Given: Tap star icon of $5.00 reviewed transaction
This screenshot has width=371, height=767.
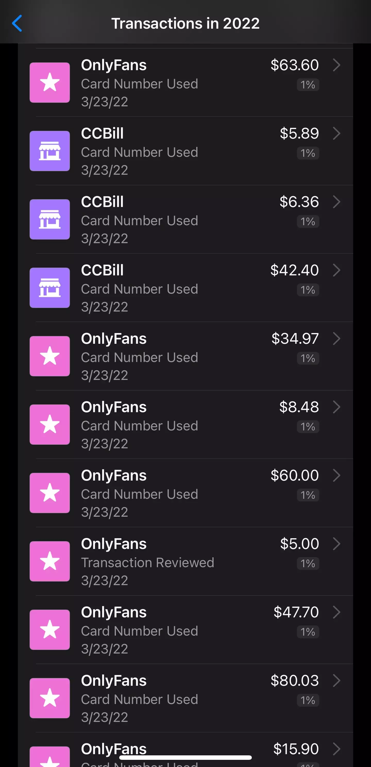Looking at the screenshot, I should 50,561.
